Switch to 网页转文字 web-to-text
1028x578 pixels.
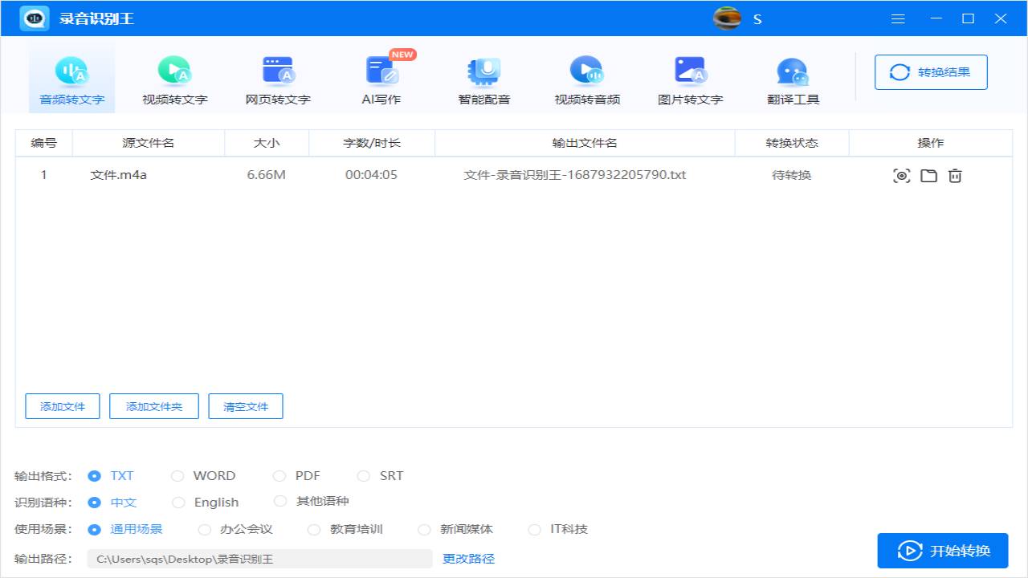278,76
